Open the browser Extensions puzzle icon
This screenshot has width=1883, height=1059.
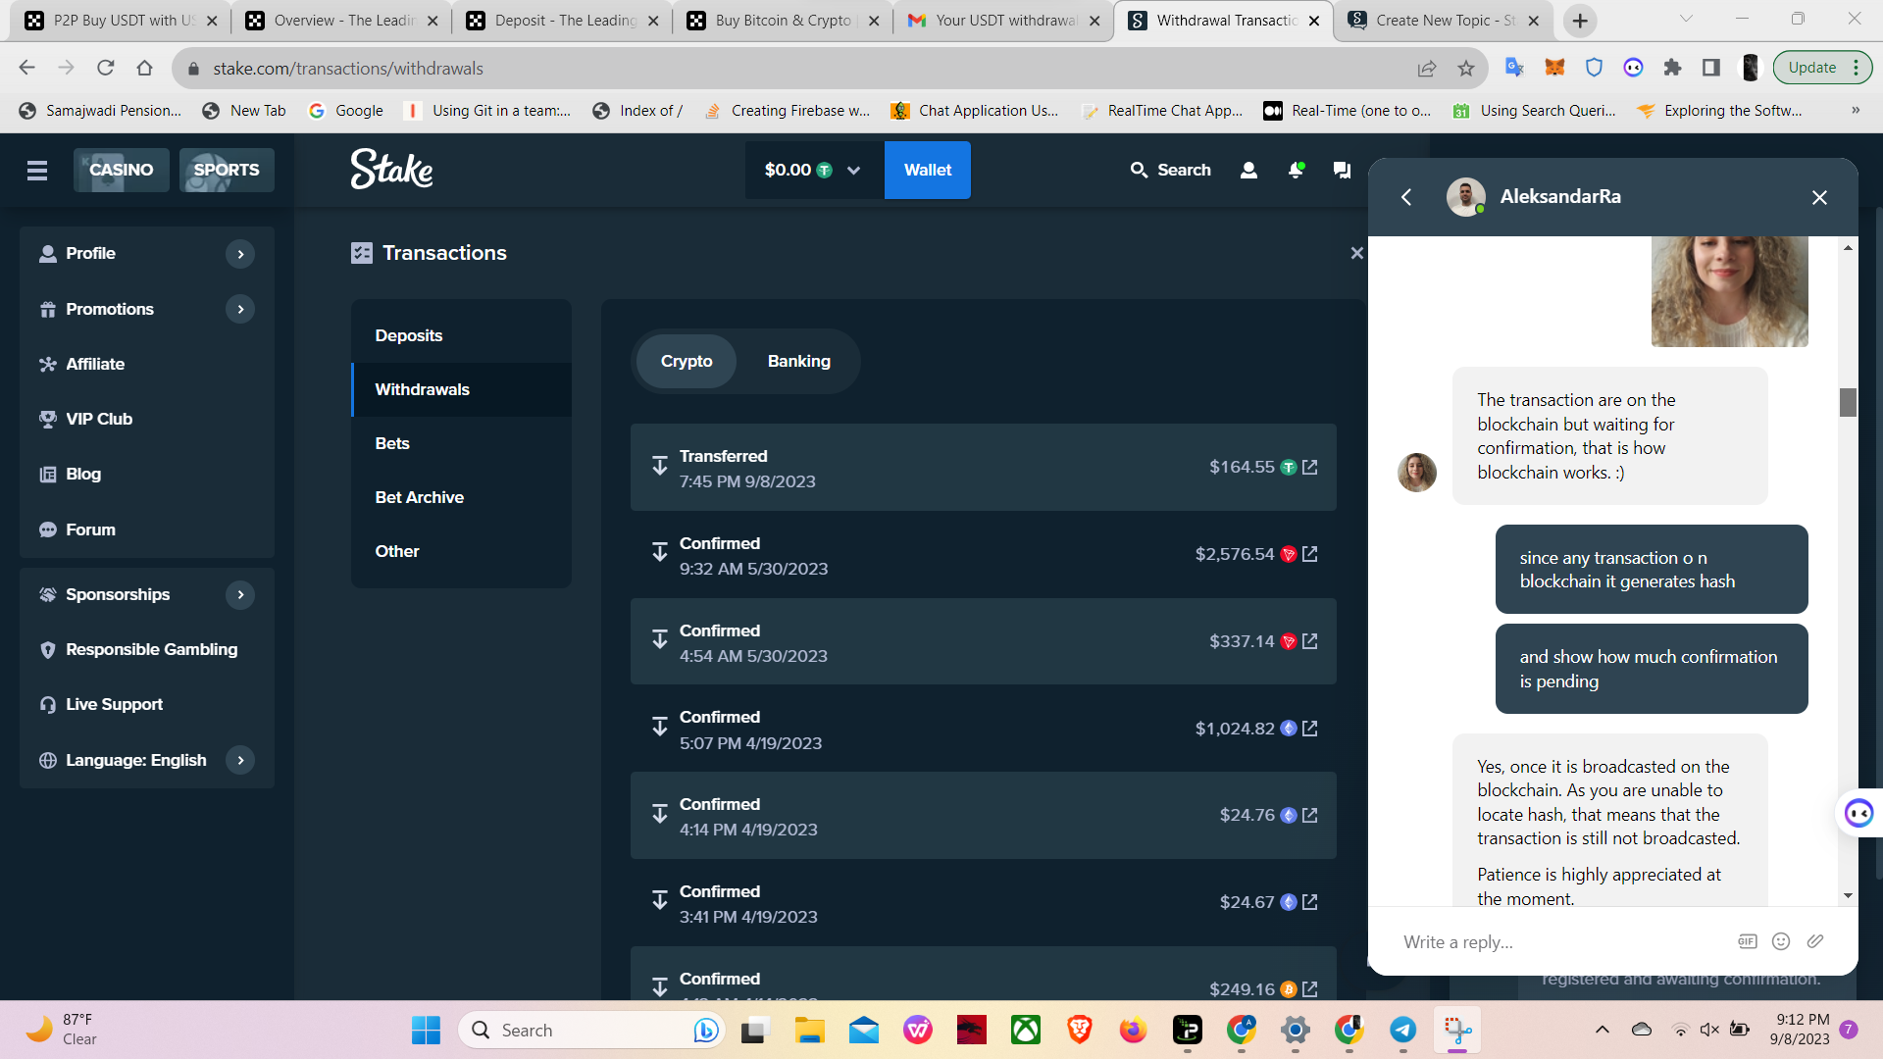pyautogui.click(x=1673, y=68)
